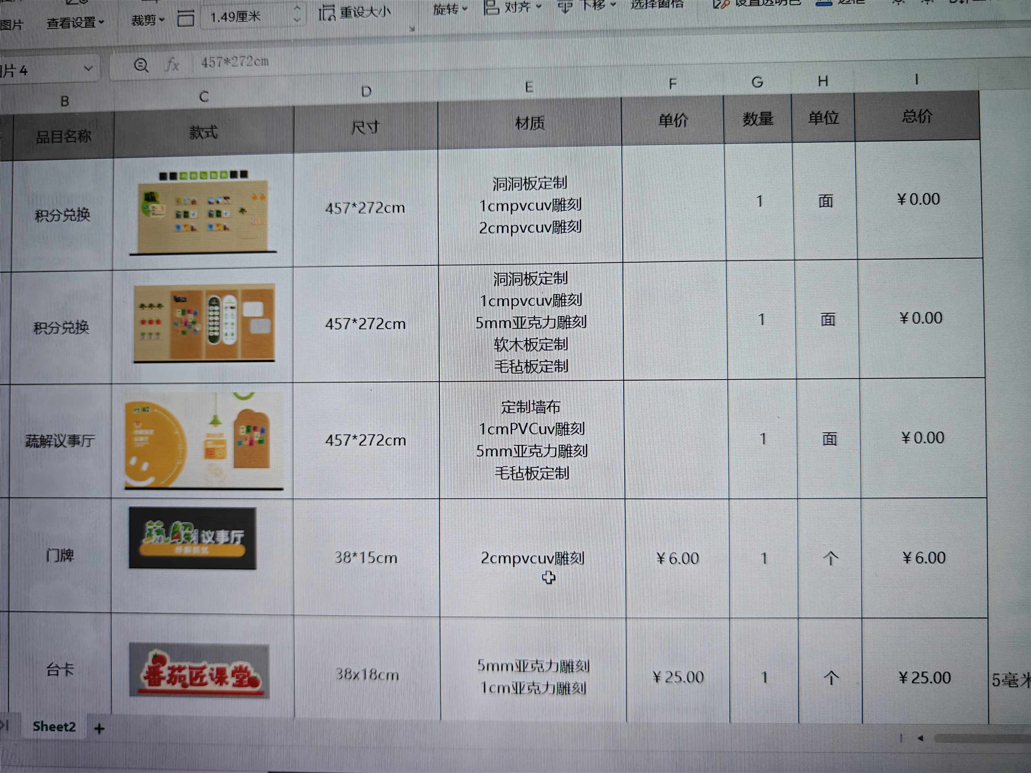Click the fx insert function icon
Screen dimensions: 1031x773
pos(172,64)
